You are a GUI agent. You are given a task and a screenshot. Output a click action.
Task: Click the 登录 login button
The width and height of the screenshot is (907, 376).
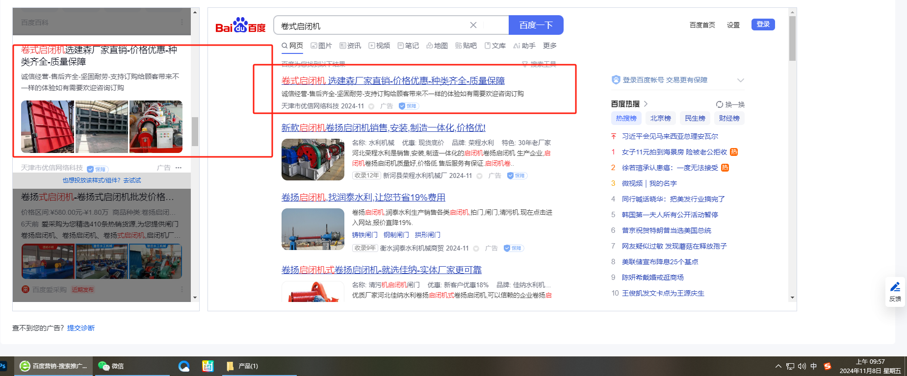pos(763,25)
